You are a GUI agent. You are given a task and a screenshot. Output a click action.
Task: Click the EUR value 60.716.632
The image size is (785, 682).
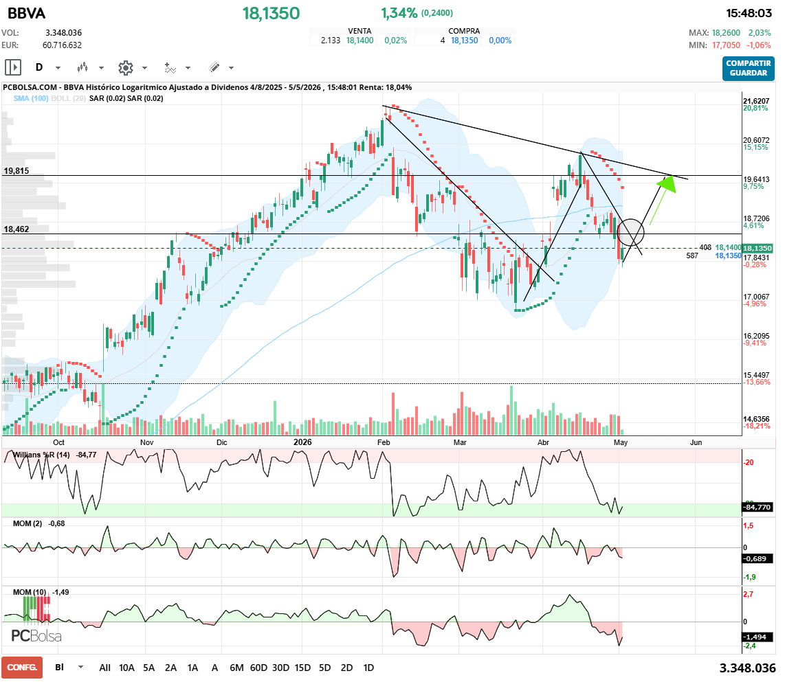click(x=62, y=45)
